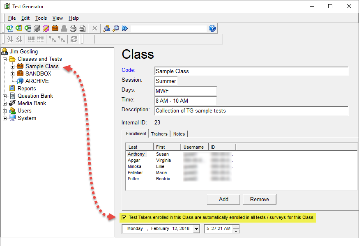
Task: Open the Tools menu
Action: (41, 18)
